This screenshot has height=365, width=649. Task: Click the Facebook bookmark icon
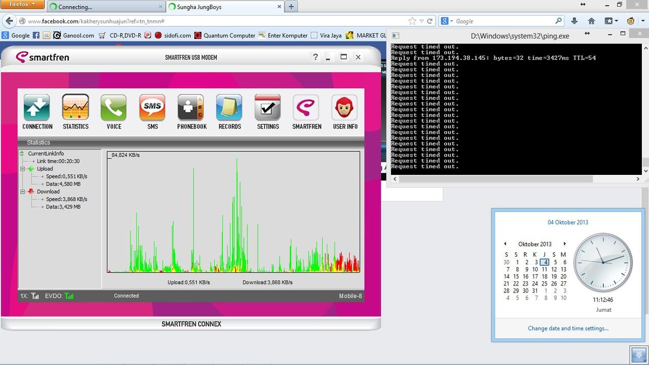pos(36,35)
